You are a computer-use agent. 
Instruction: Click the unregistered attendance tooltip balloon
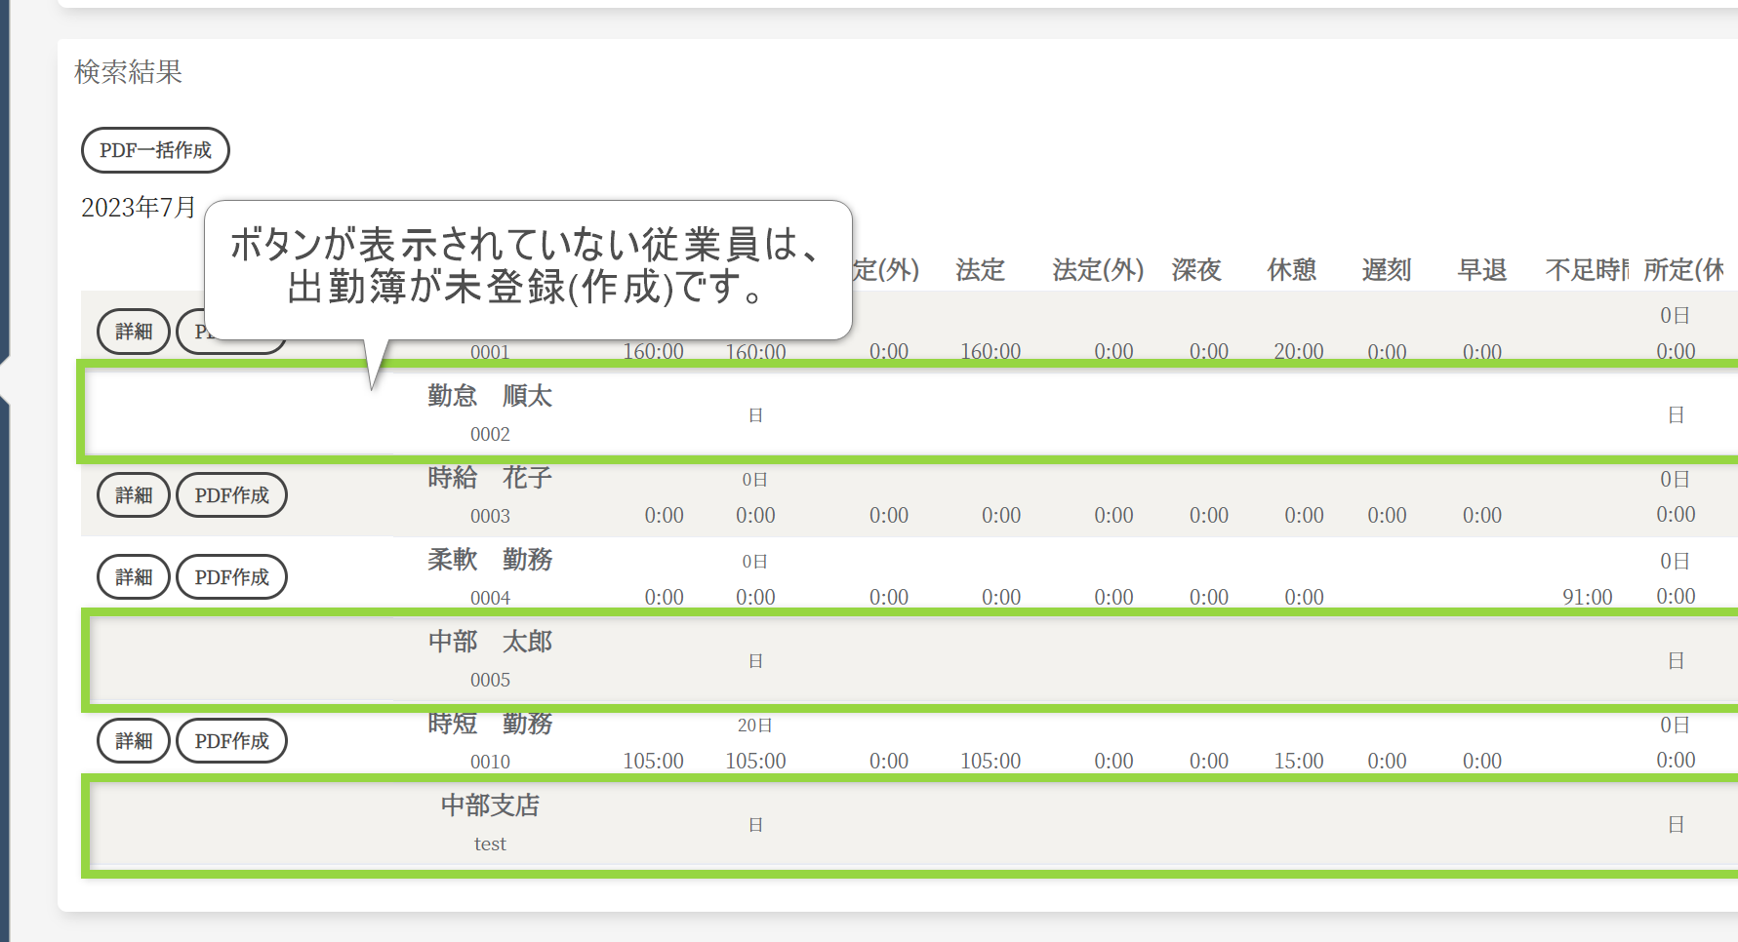pyautogui.click(x=528, y=268)
